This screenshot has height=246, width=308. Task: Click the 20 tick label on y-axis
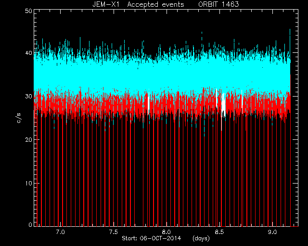[28, 140]
